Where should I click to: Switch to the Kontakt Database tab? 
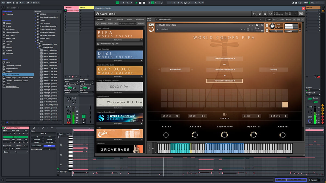coord(120,20)
